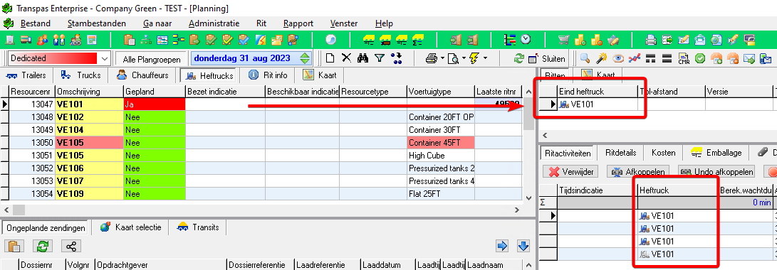Viewport: 777px width, 270px height.
Task: Click the eye view icon
Action: pyautogui.click(x=618, y=58)
